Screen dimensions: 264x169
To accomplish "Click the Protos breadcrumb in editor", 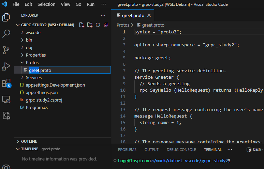I will [123, 25].
